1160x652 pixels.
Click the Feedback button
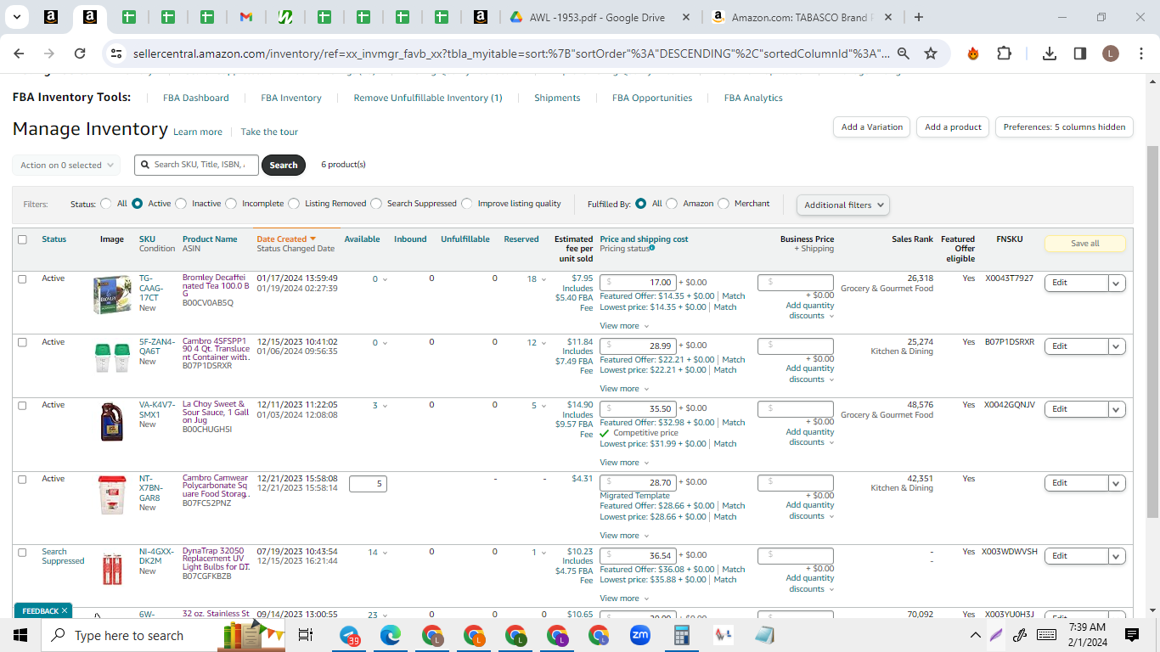42,610
